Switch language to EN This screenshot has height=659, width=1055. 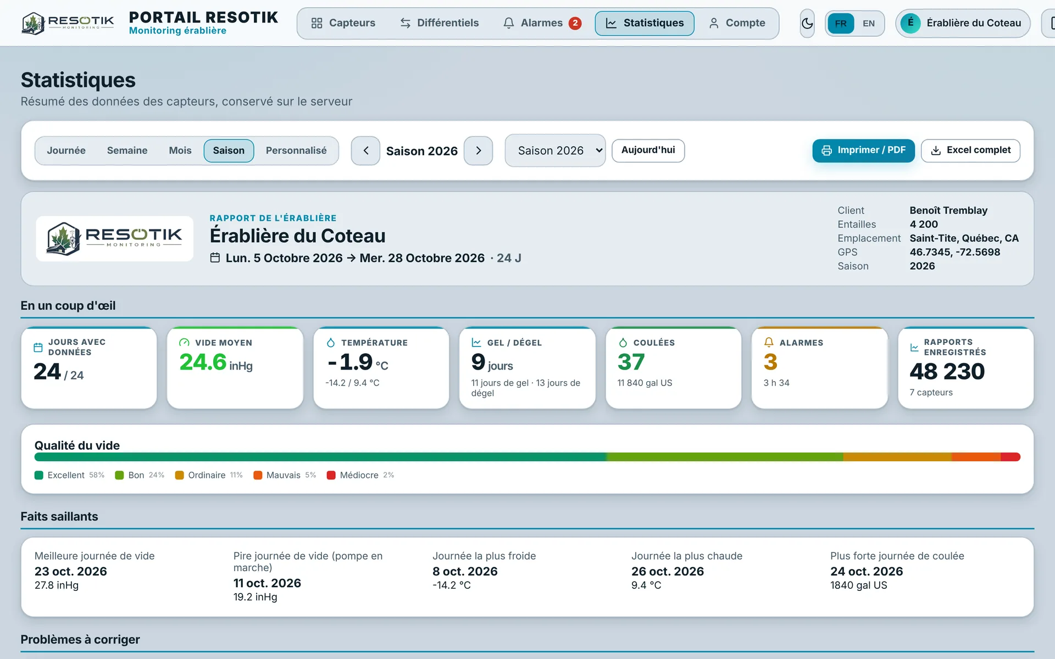click(868, 23)
